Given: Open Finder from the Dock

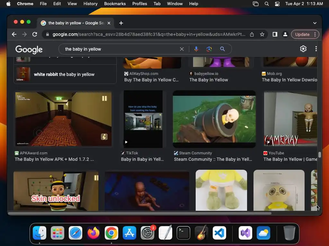Looking at the screenshot, I should 40,233.
